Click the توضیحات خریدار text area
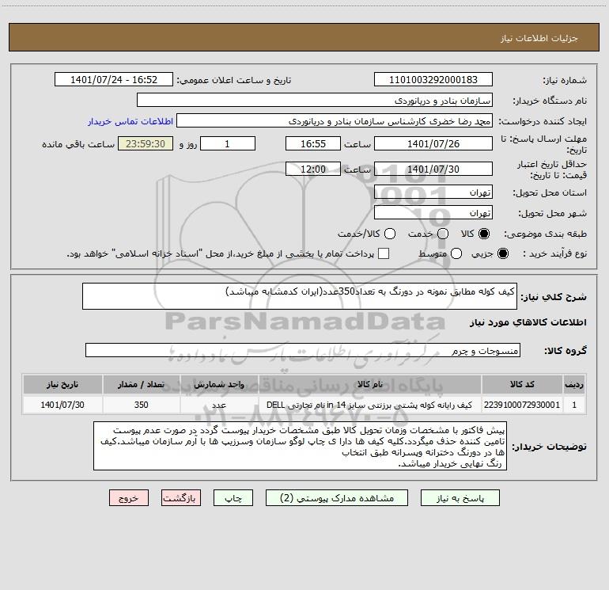Viewport: 609px width, 590px height. (300, 446)
